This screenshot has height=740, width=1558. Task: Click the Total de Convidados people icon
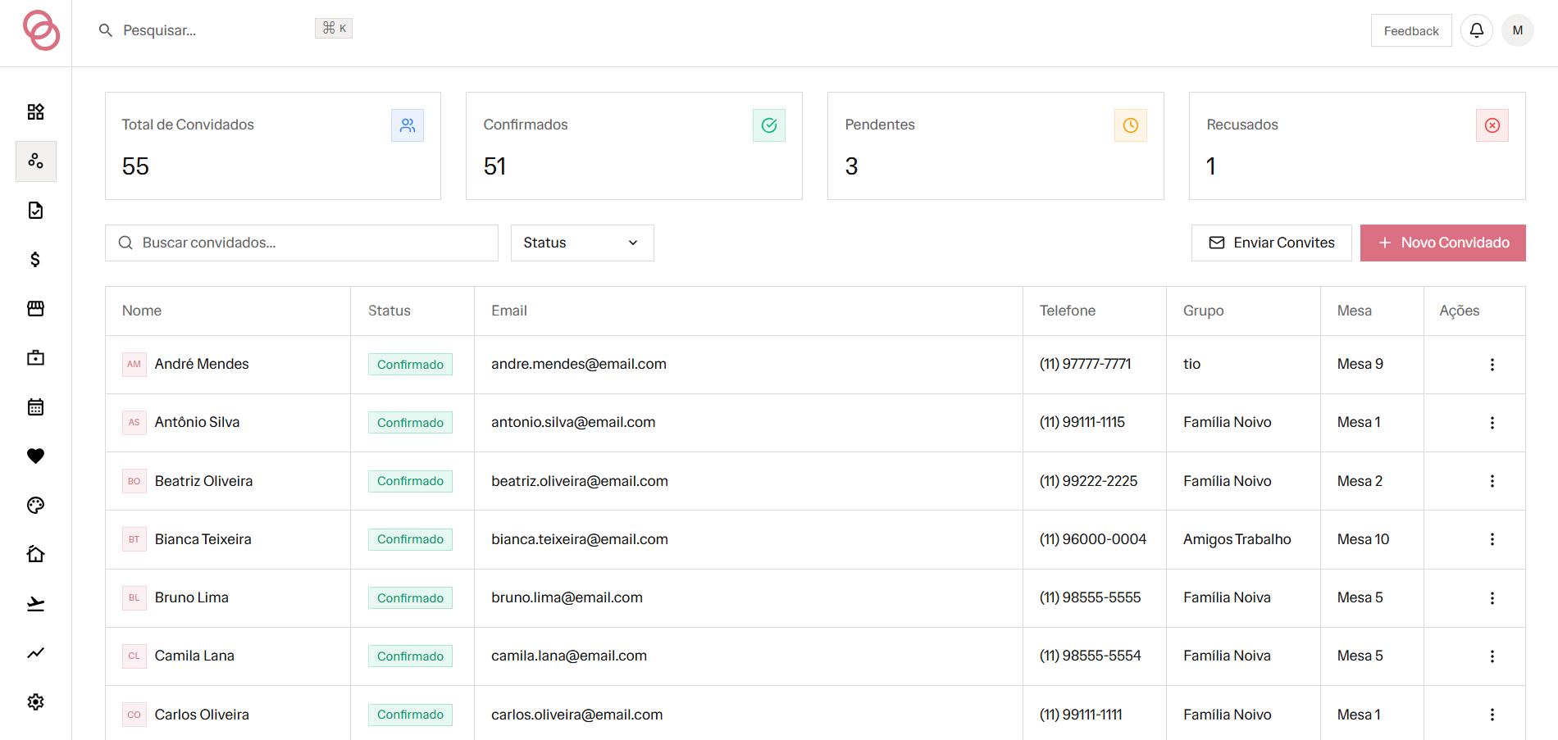[408, 125]
